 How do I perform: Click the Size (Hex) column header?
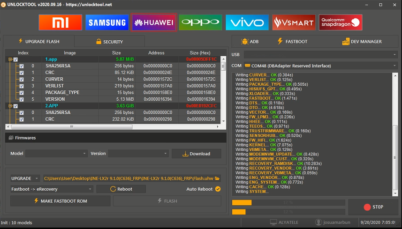200,53
